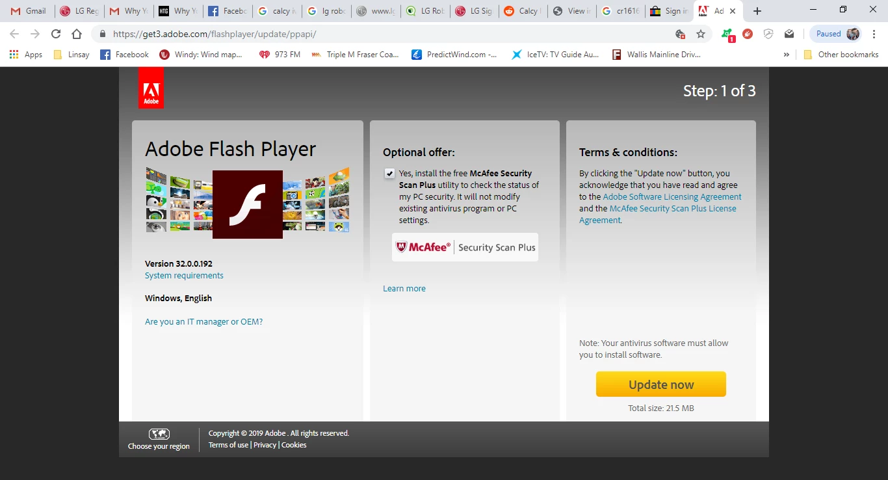The width and height of the screenshot is (888, 480).
Task: Switch to the Reddit Calcy tab
Action: click(523, 11)
